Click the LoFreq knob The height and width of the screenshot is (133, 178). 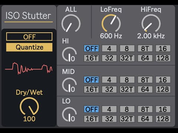(x=111, y=23)
